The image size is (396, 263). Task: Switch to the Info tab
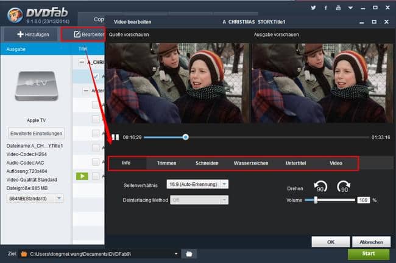coord(126,163)
